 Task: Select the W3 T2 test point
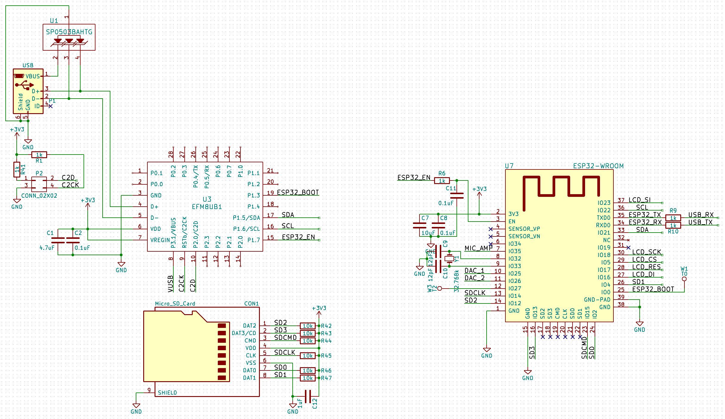439,288
